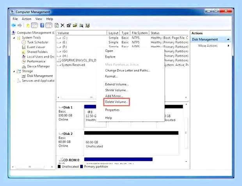Select Add Mirror... in context menu
Image resolution: width=242 pixels, height=186 pixels.
(114, 96)
